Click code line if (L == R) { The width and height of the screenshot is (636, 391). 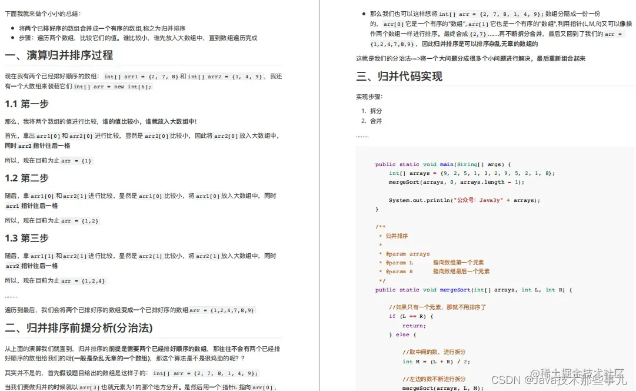[x=411, y=316]
